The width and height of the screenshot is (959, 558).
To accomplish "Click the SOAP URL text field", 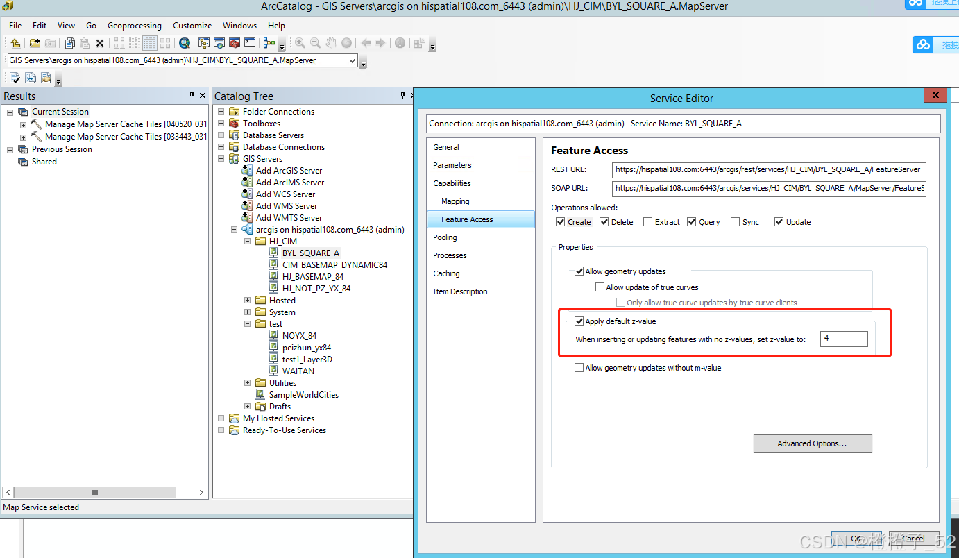I will (769, 188).
